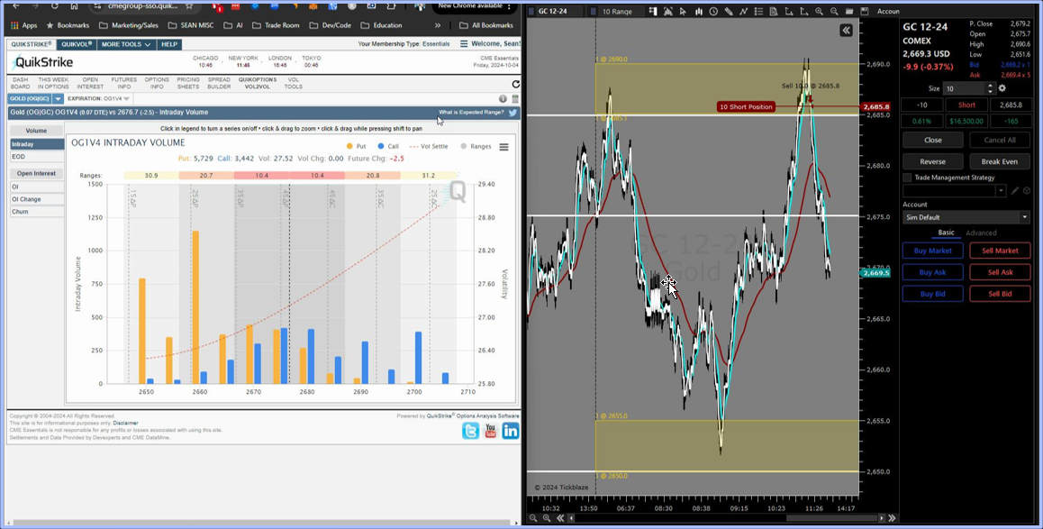Click the chart horizontal scrollbar thumb
Viewport: 1043px width, 529px height.
pos(832,517)
